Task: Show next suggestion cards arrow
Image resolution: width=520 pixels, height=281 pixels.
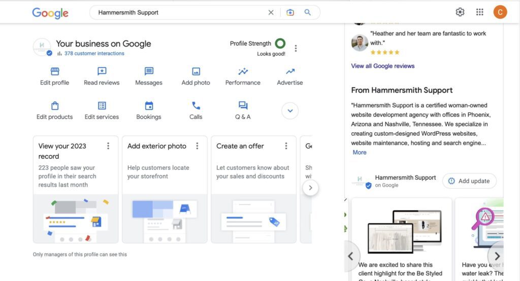Action: coord(310,188)
